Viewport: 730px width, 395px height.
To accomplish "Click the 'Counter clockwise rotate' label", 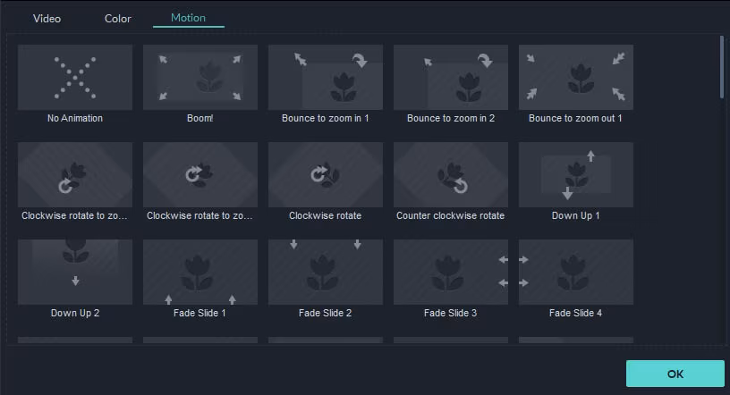I will [x=450, y=215].
